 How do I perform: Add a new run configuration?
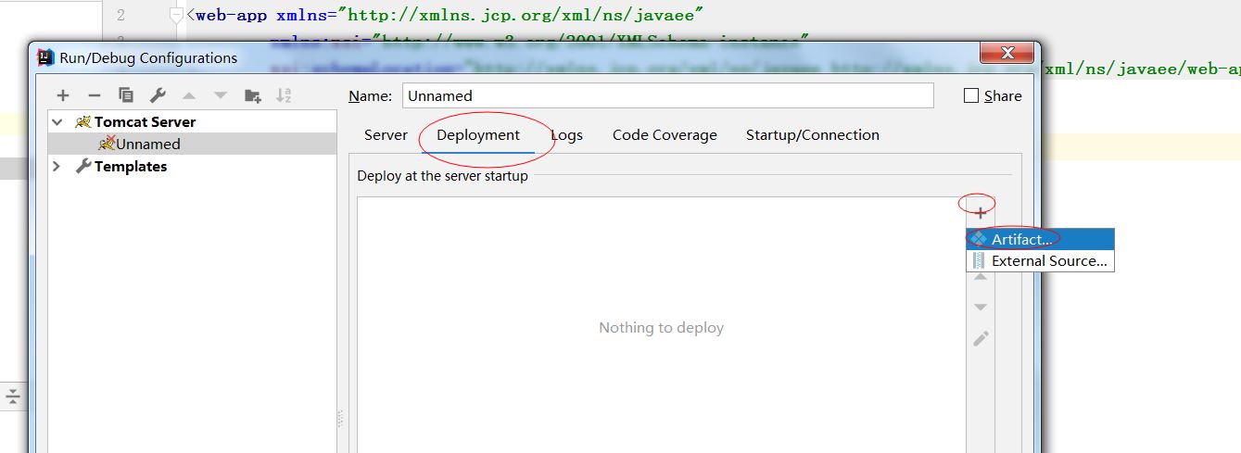coord(63,95)
